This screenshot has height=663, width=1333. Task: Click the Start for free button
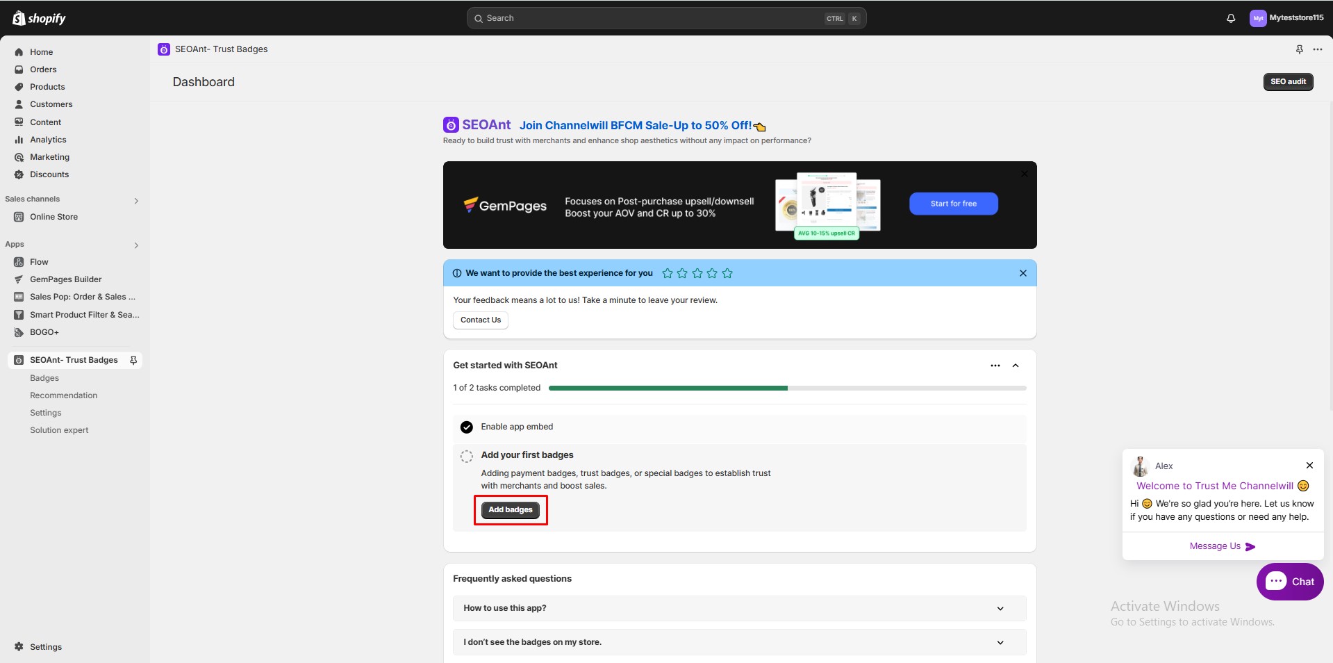(x=953, y=204)
